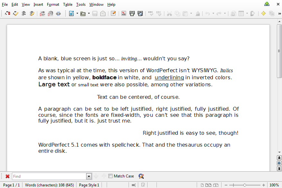Click in the Find text field
This screenshot has height=188, width=282.
coord(49,176)
